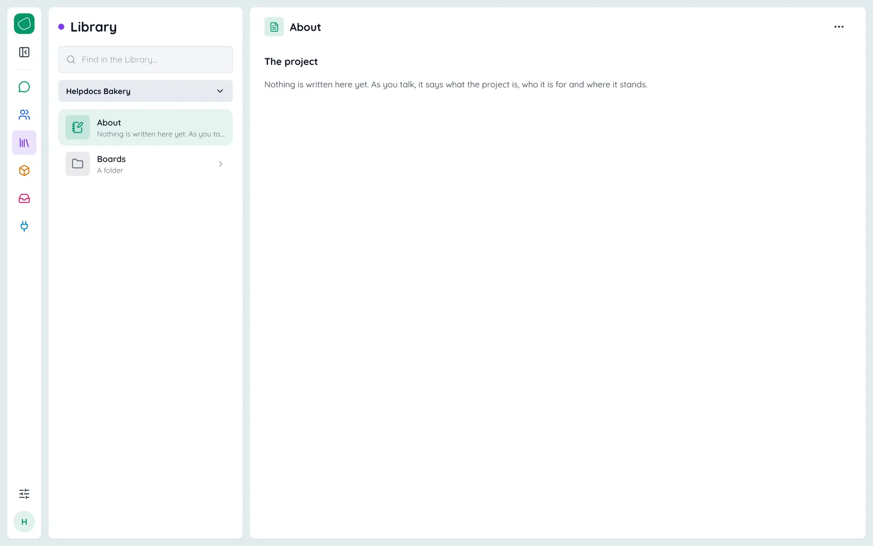
Task: Open the chat bubble icon
Action: pos(24,87)
